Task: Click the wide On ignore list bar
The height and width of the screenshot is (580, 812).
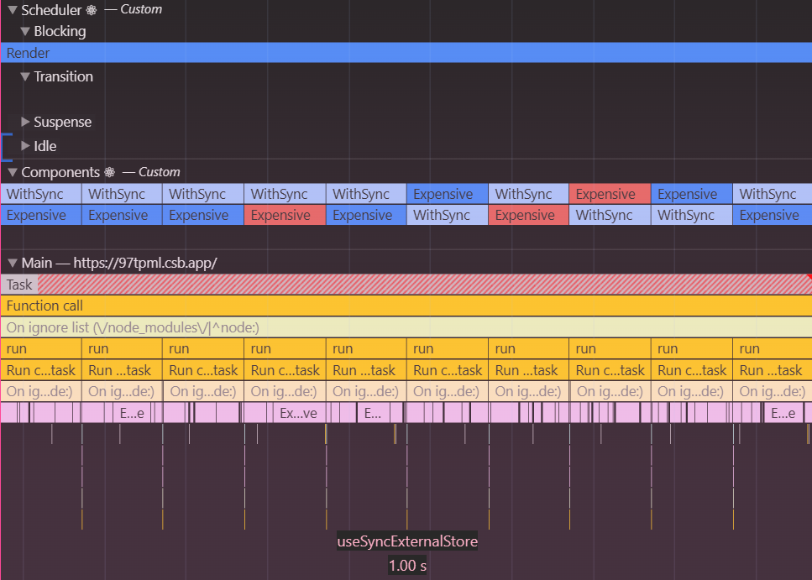Action: coord(406,327)
